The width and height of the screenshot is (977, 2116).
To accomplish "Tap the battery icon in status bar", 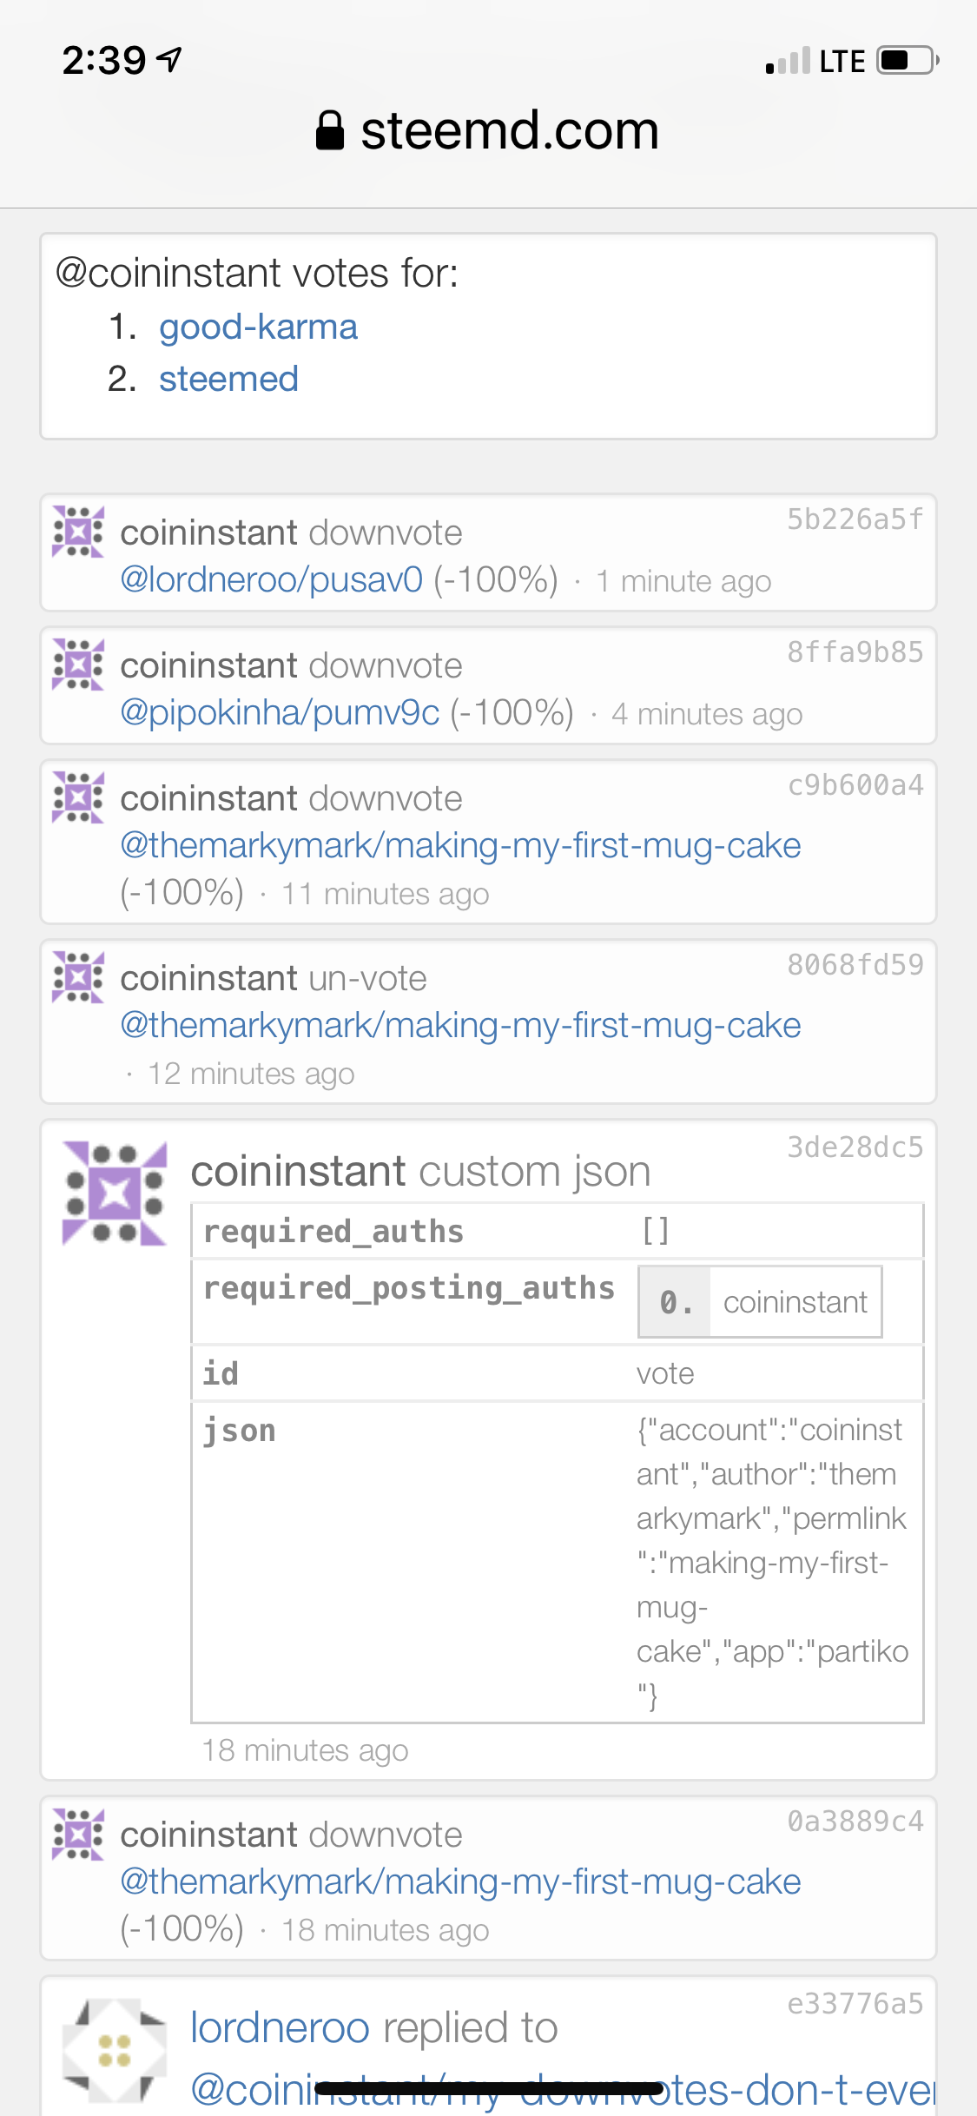I will [x=908, y=61].
